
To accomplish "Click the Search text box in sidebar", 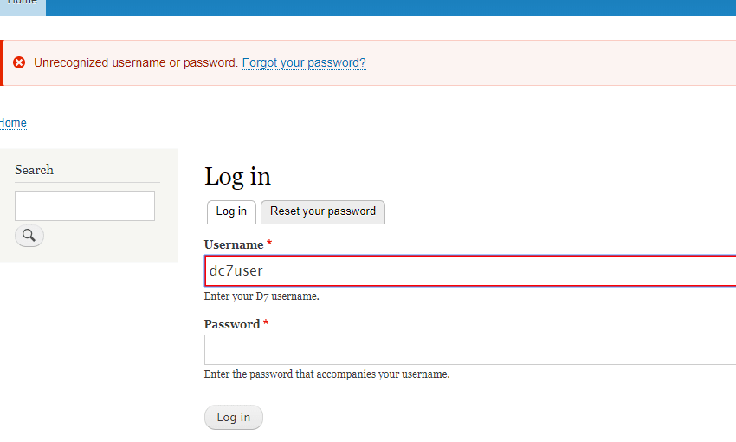I will 85,205.
